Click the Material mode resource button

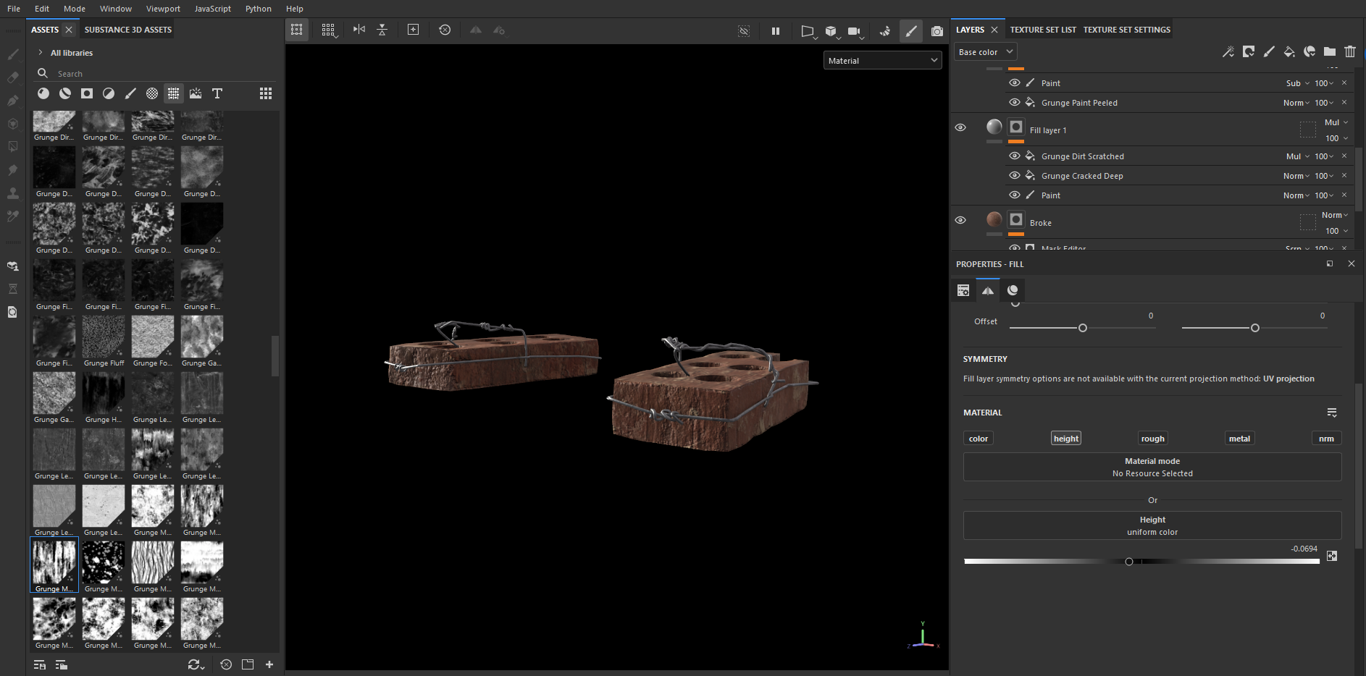click(x=1152, y=467)
